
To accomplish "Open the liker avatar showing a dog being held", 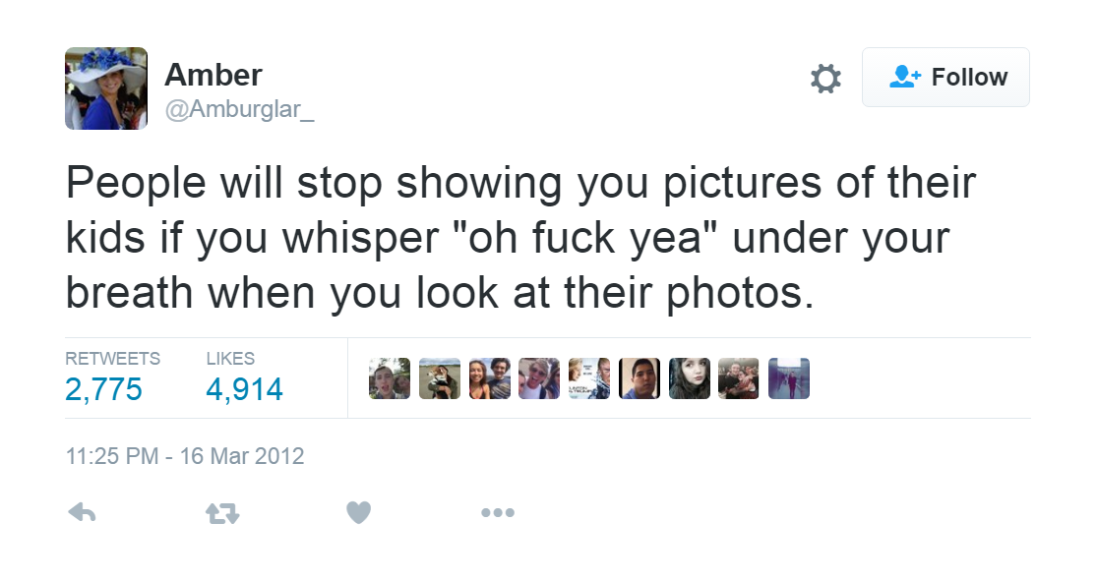I will [x=440, y=378].
